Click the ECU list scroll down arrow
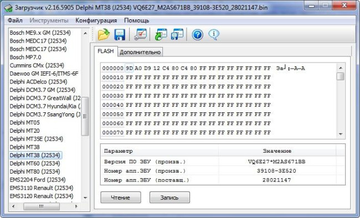 (x=85, y=198)
